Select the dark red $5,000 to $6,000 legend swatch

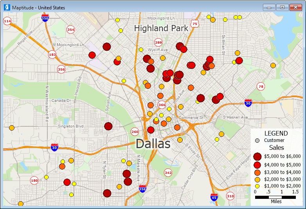coord(257,156)
